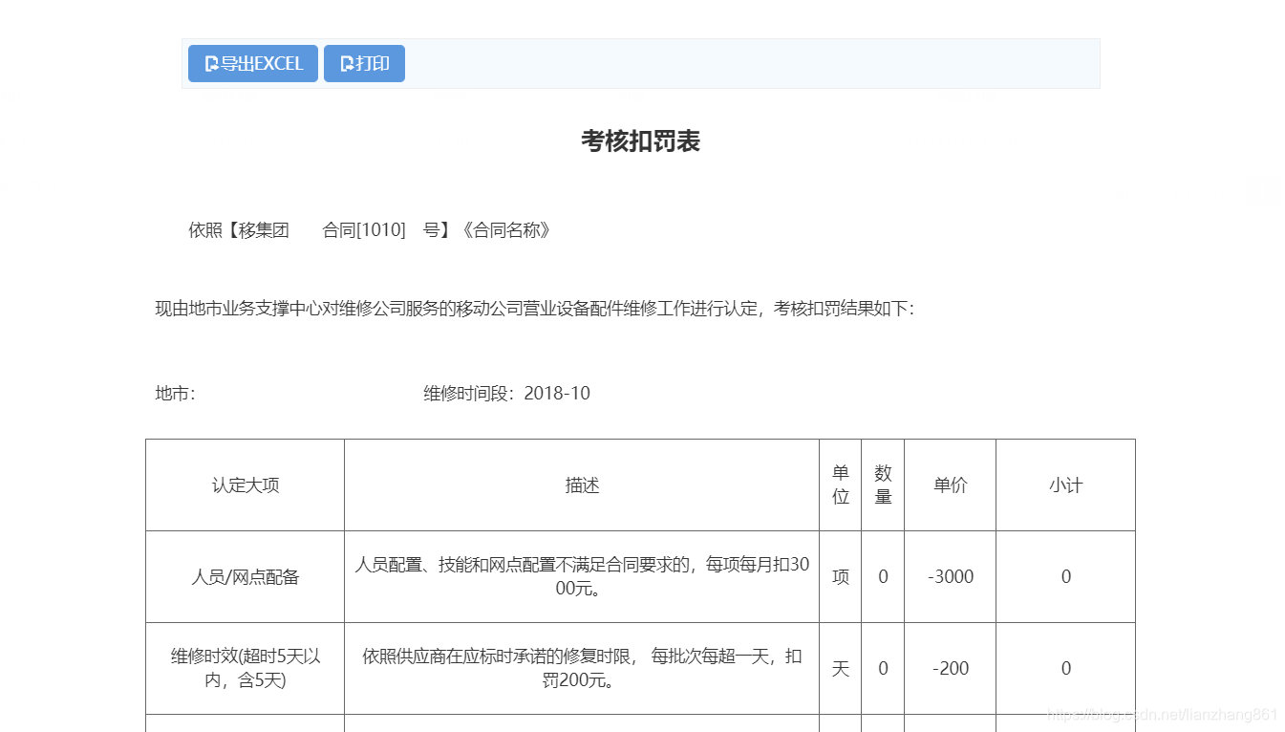Screen dimensions: 1285x732
Task: Click the -200 unit price cell
Action: pos(951,669)
